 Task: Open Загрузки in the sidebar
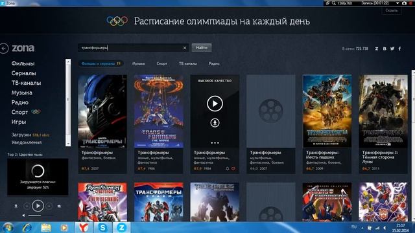[21, 135]
